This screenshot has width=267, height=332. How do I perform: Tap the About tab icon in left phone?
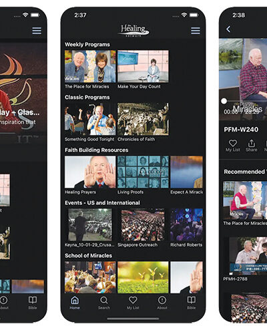(3, 300)
